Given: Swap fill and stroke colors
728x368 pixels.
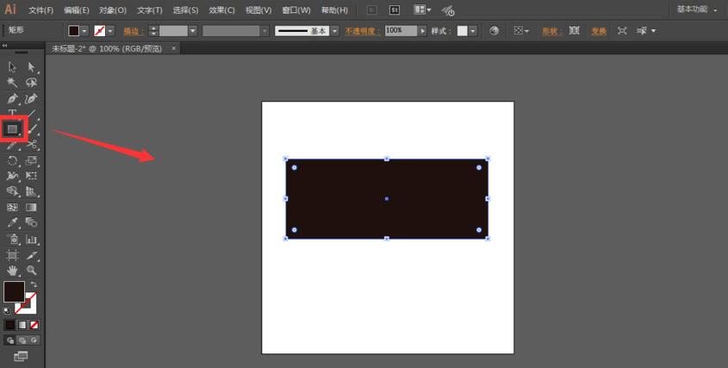Looking at the screenshot, I should click(x=34, y=284).
